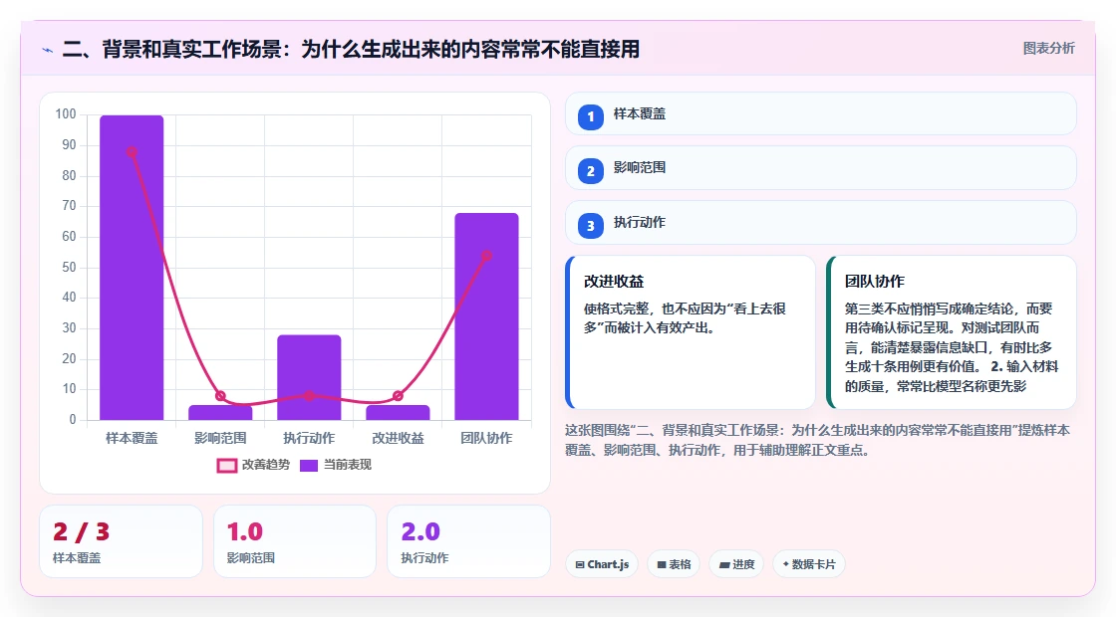Click the 样本覆盖 purple bar
The width and height of the screenshot is (1116, 617).
tap(132, 268)
